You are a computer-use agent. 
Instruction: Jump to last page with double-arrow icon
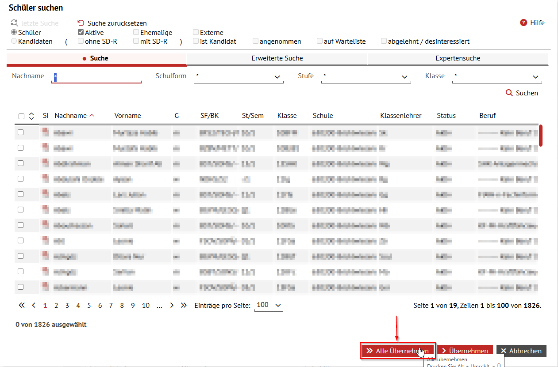pos(184,305)
